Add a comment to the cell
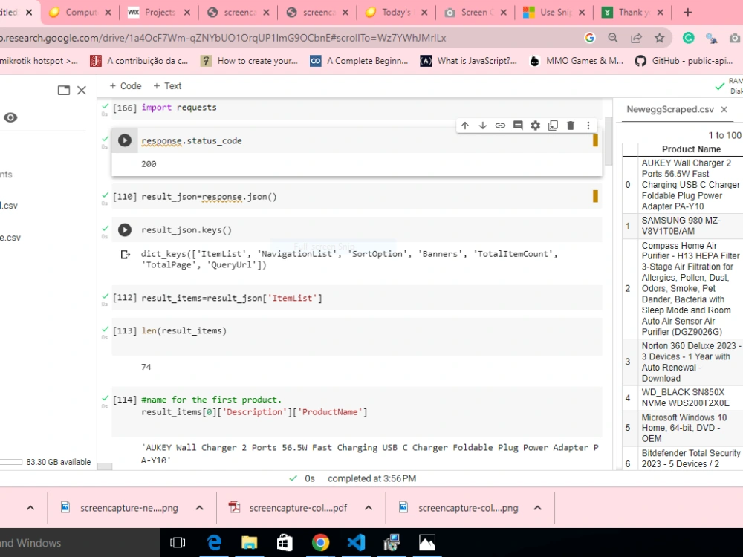743x557 pixels. click(x=517, y=126)
